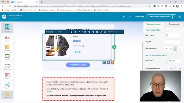Screen dimensions: 184x103
Task: Align text center in the toolbar
Action: (89, 32)
